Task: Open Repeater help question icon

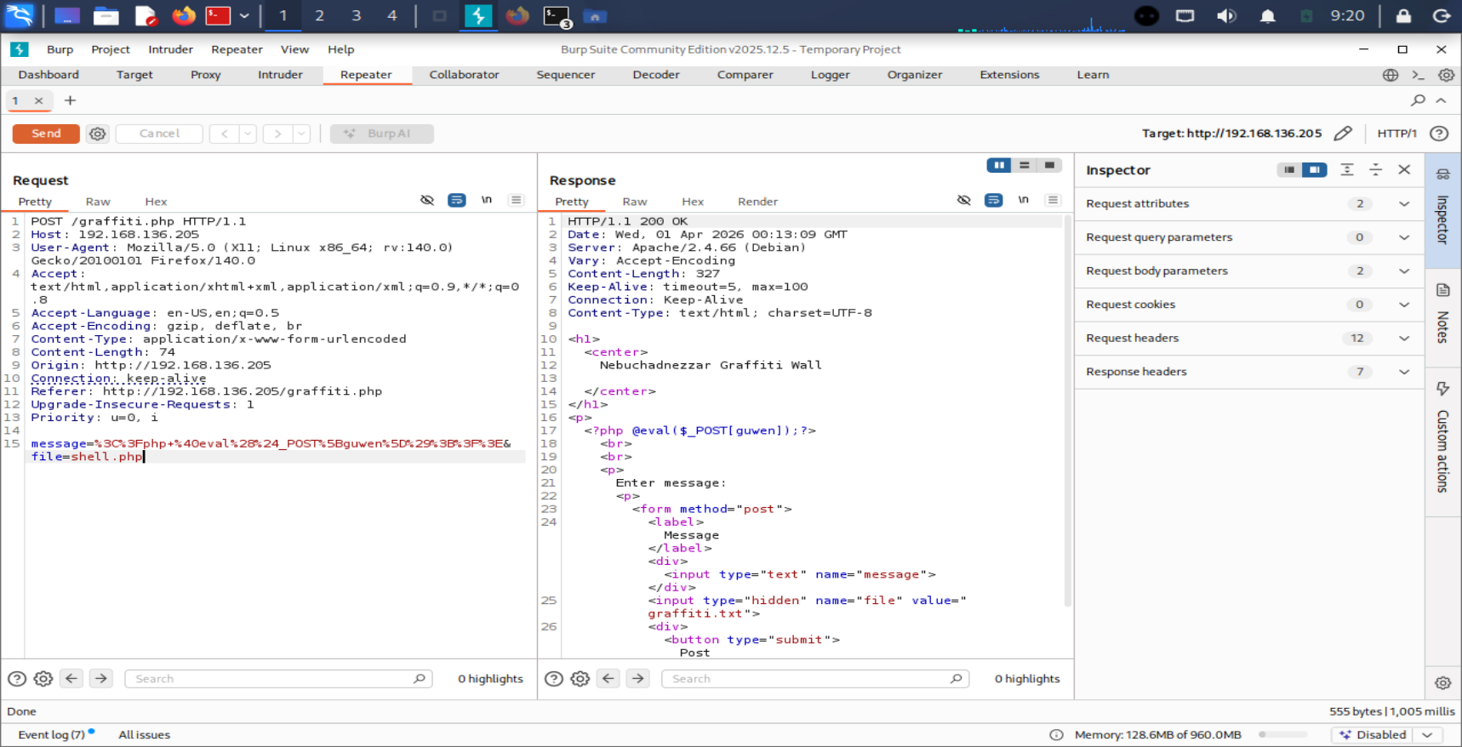Action: 1439,134
